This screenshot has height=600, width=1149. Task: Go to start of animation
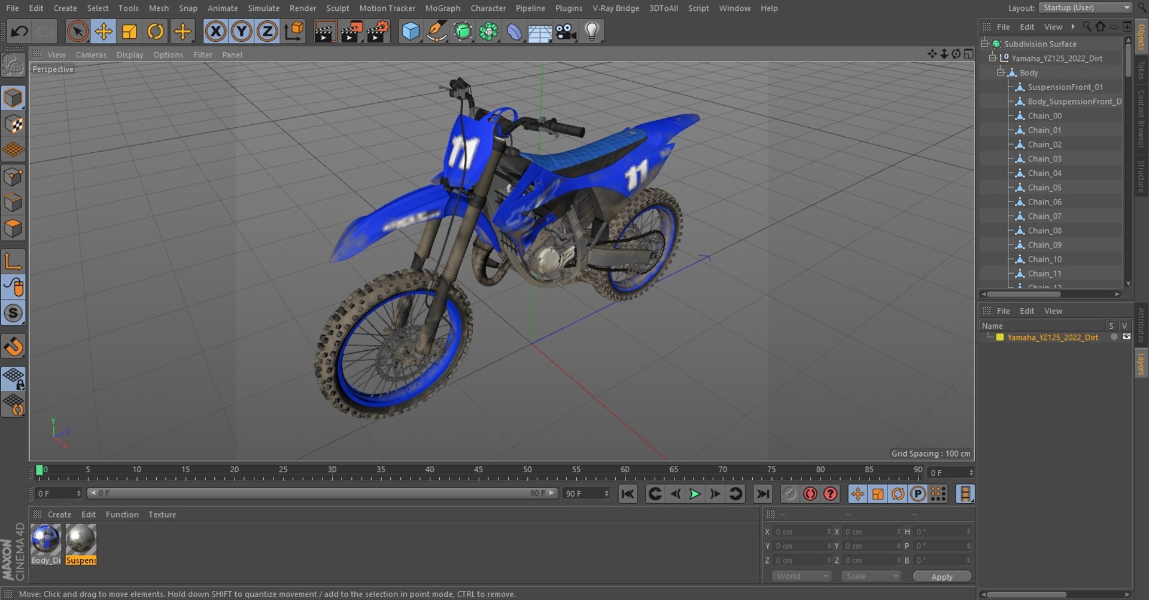pos(627,494)
